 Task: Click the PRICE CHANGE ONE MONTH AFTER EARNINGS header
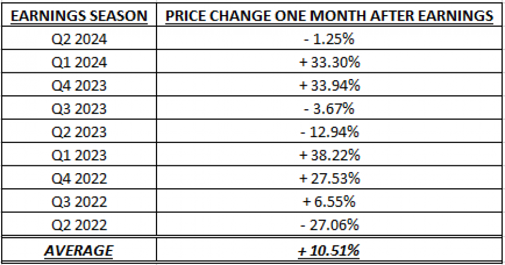coord(329,16)
